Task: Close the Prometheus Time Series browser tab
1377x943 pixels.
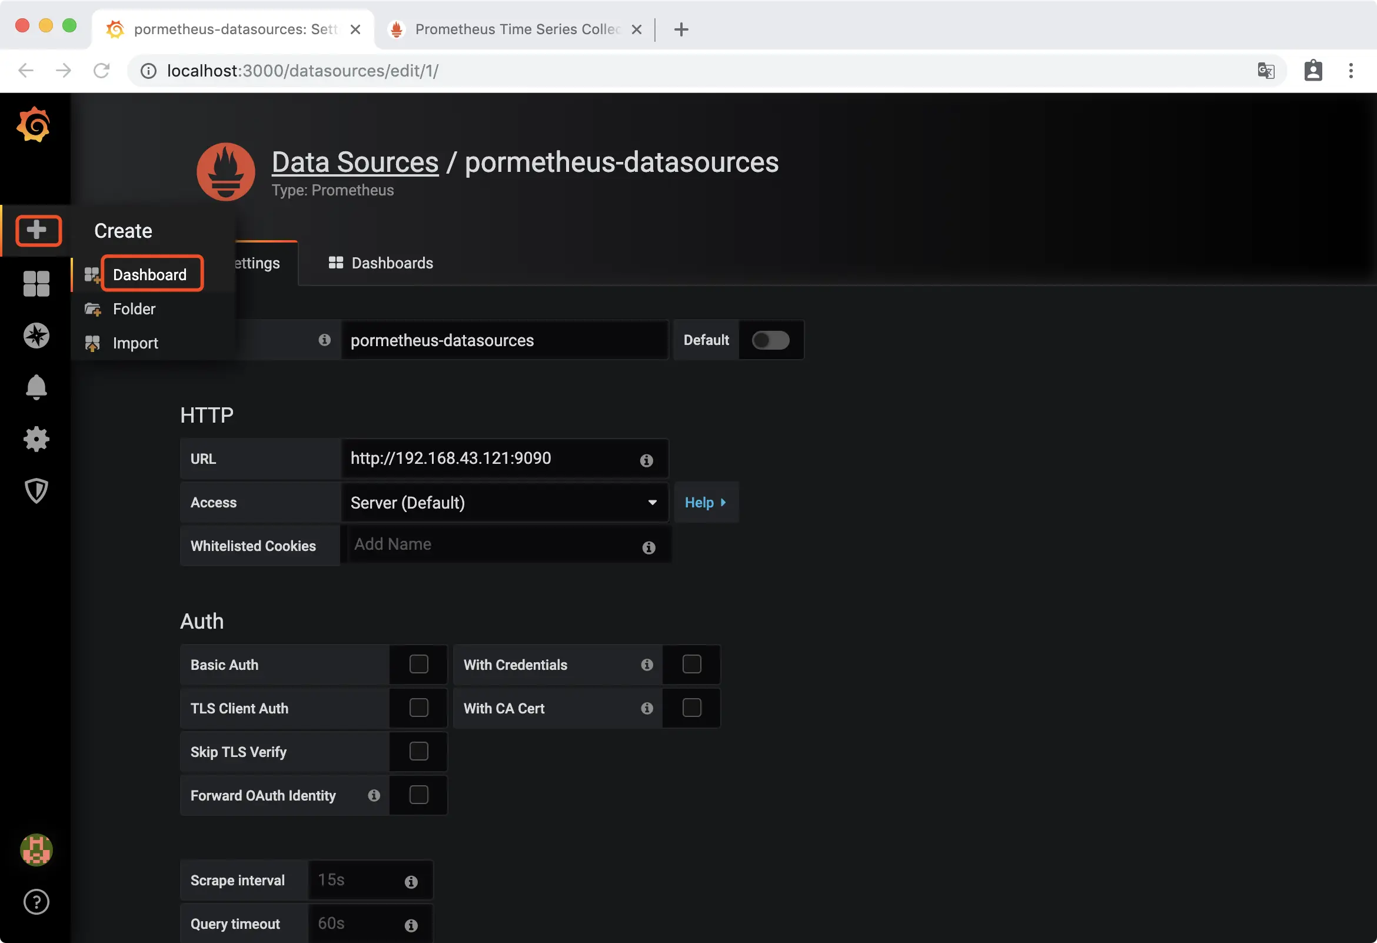Action: pyautogui.click(x=637, y=29)
